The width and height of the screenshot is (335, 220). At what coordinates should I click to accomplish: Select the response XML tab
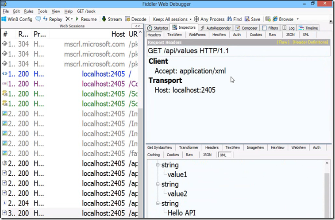point(223,155)
